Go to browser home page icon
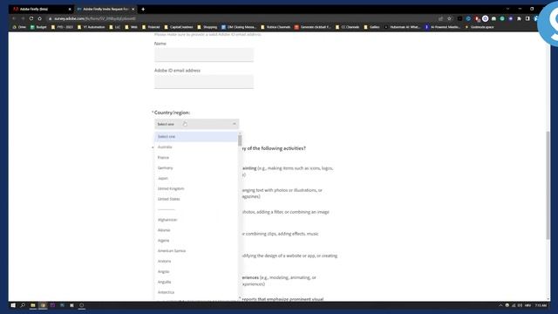Viewport: 558px width, 314px height. (x=40, y=18)
